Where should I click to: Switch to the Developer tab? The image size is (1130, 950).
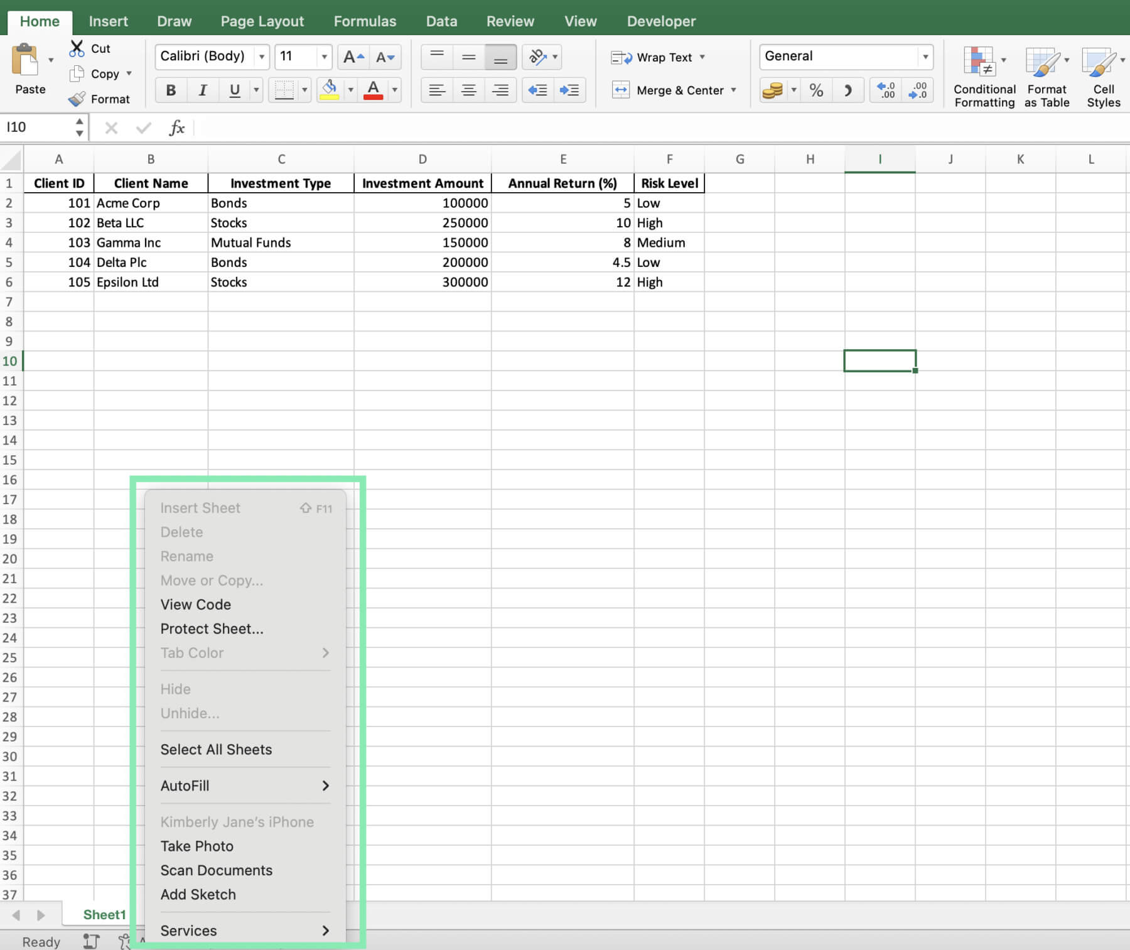click(x=661, y=21)
